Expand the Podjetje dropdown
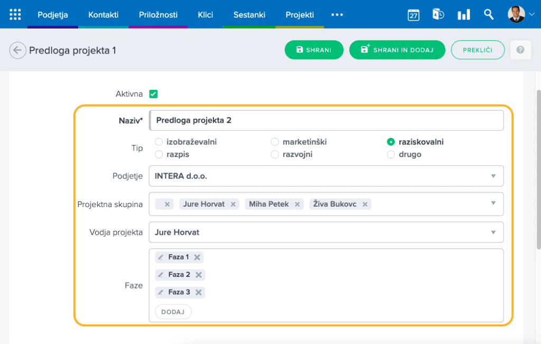Screen dimensions: 541x344 point(493,176)
